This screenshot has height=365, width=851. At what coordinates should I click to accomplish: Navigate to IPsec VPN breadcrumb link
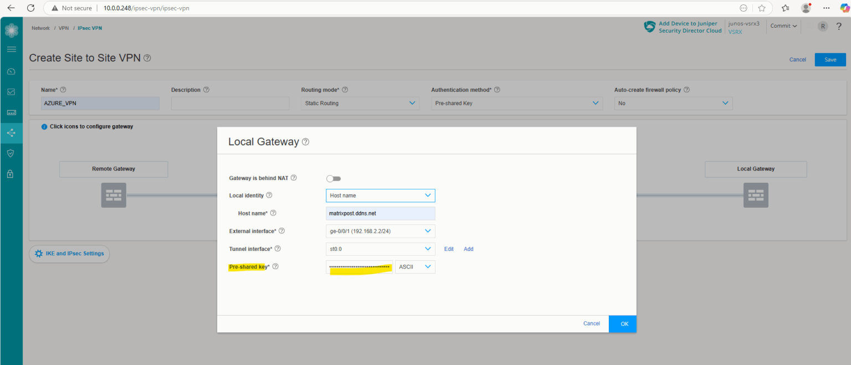pyautogui.click(x=89, y=28)
